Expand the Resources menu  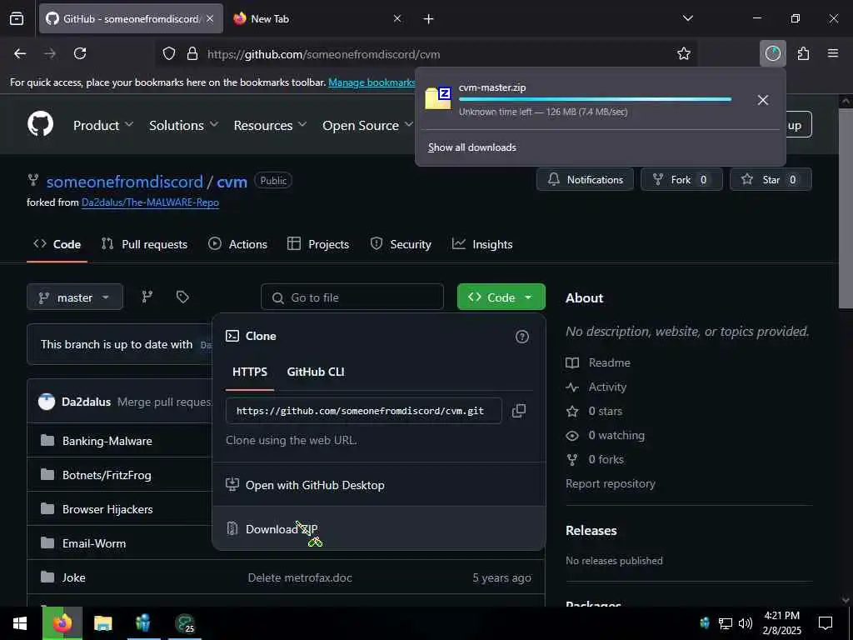[270, 125]
